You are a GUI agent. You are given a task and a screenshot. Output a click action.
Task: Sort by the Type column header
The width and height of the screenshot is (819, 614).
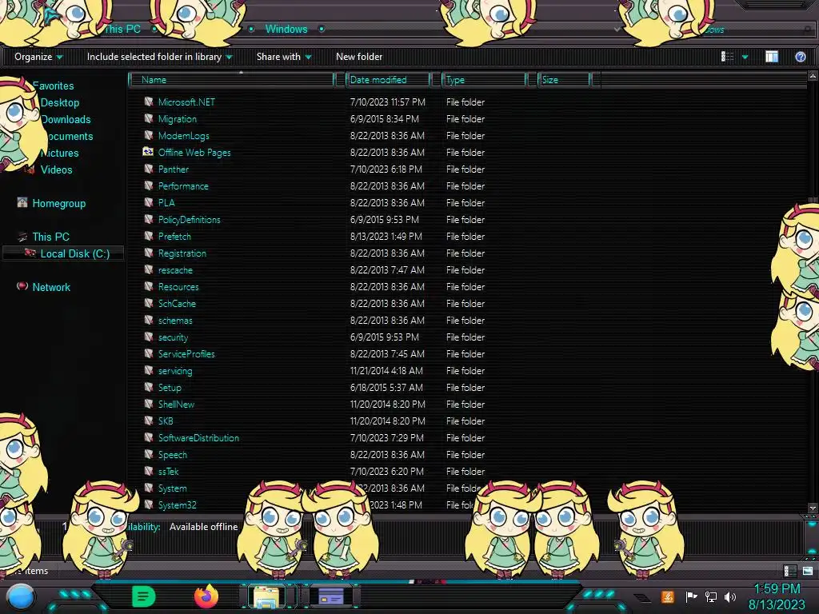point(484,80)
